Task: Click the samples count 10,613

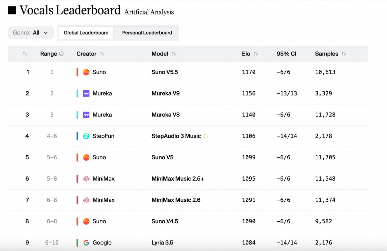Action: click(325, 72)
